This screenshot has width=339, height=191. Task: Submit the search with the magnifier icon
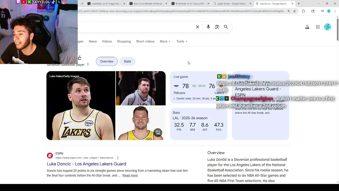pos(226,27)
